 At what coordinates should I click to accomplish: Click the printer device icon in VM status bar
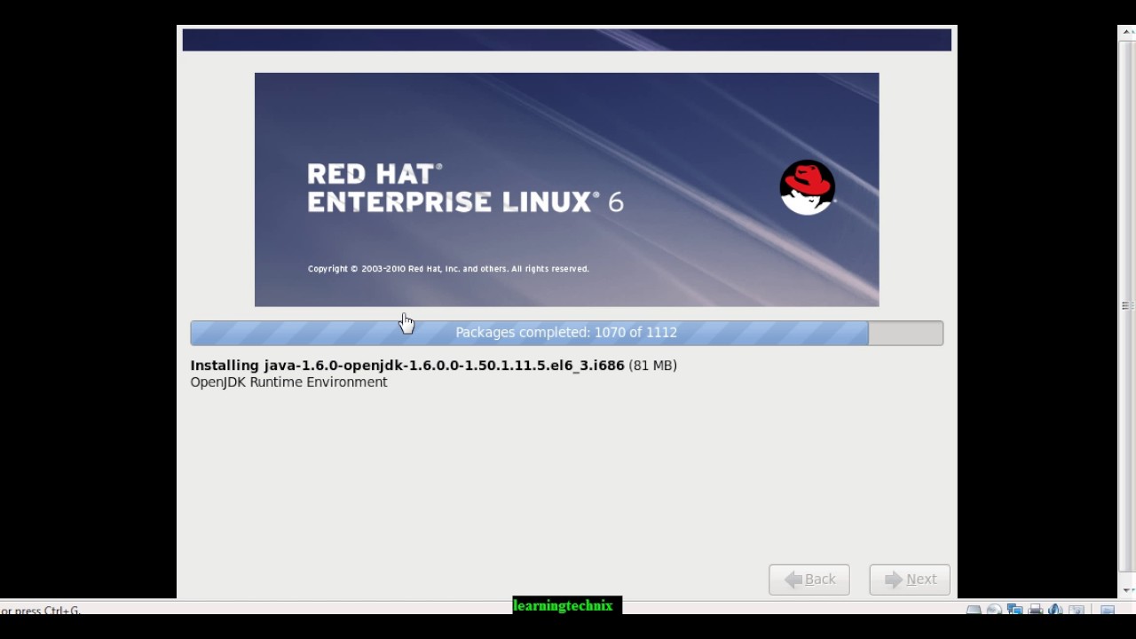click(1035, 609)
